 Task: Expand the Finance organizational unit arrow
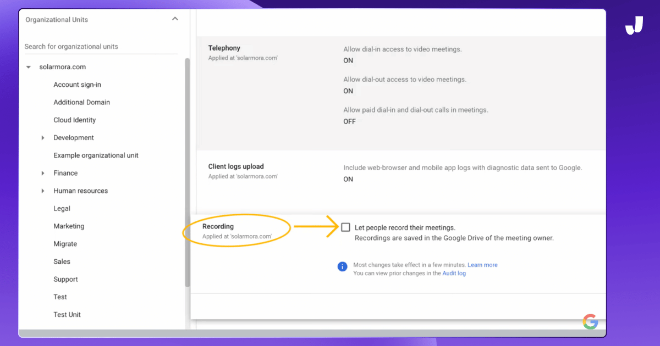[43, 173]
